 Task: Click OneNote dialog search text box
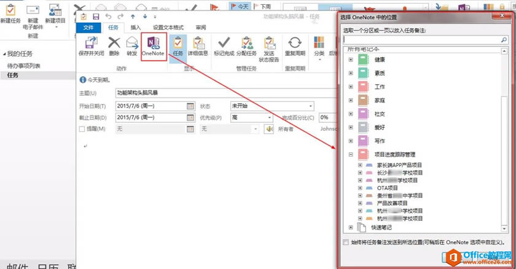pos(421,40)
